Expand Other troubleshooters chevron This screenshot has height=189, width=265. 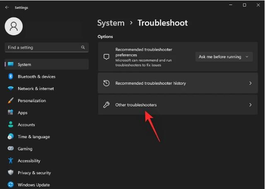tap(250, 105)
